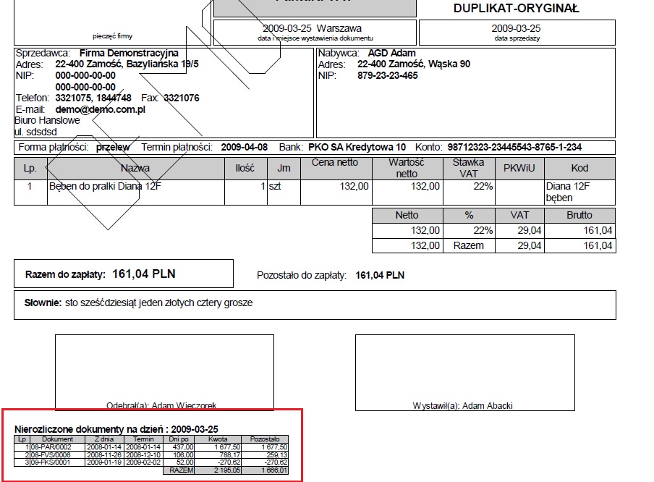Click the DUPLIKAT-ORYGINAŁ heading
Image resolution: width=654 pixels, height=482 pixels.
pos(516,9)
